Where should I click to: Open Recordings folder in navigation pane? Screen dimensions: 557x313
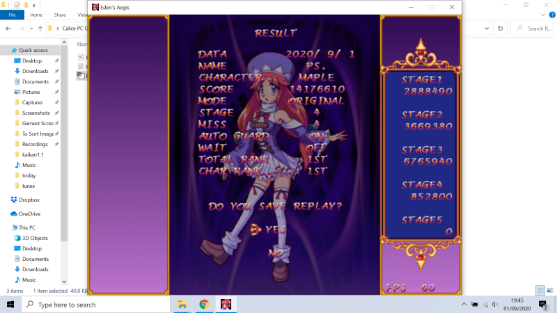35,144
